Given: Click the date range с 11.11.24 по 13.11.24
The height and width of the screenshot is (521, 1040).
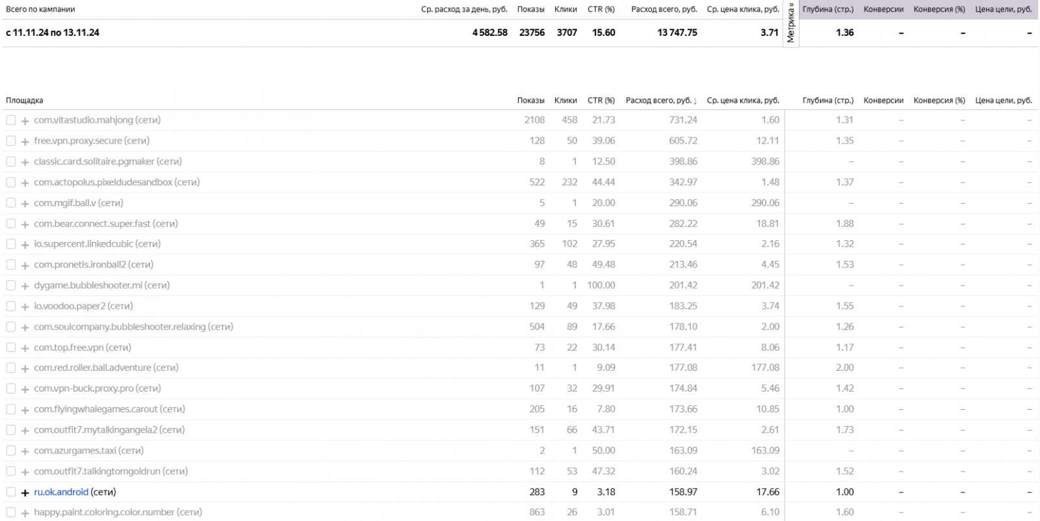Looking at the screenshot, I should tap(53, 33).
